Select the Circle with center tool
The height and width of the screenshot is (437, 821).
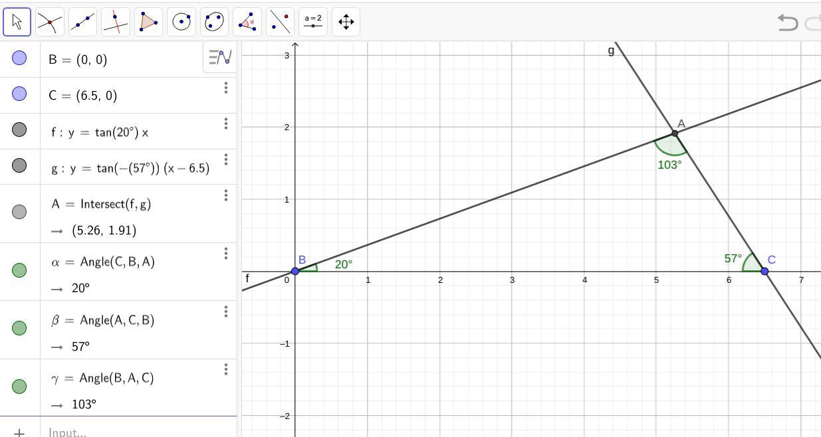[181, 22]
